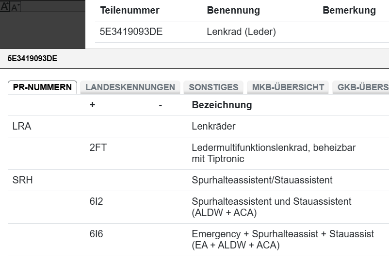
Task: Open the MKB-ÜBERSICHT tab
Action: [x=288, y=87]
